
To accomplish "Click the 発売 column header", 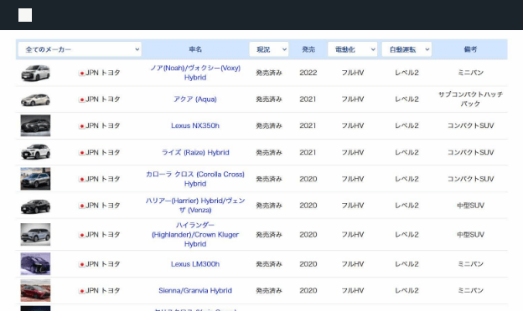I will click(x=308, y=49).
